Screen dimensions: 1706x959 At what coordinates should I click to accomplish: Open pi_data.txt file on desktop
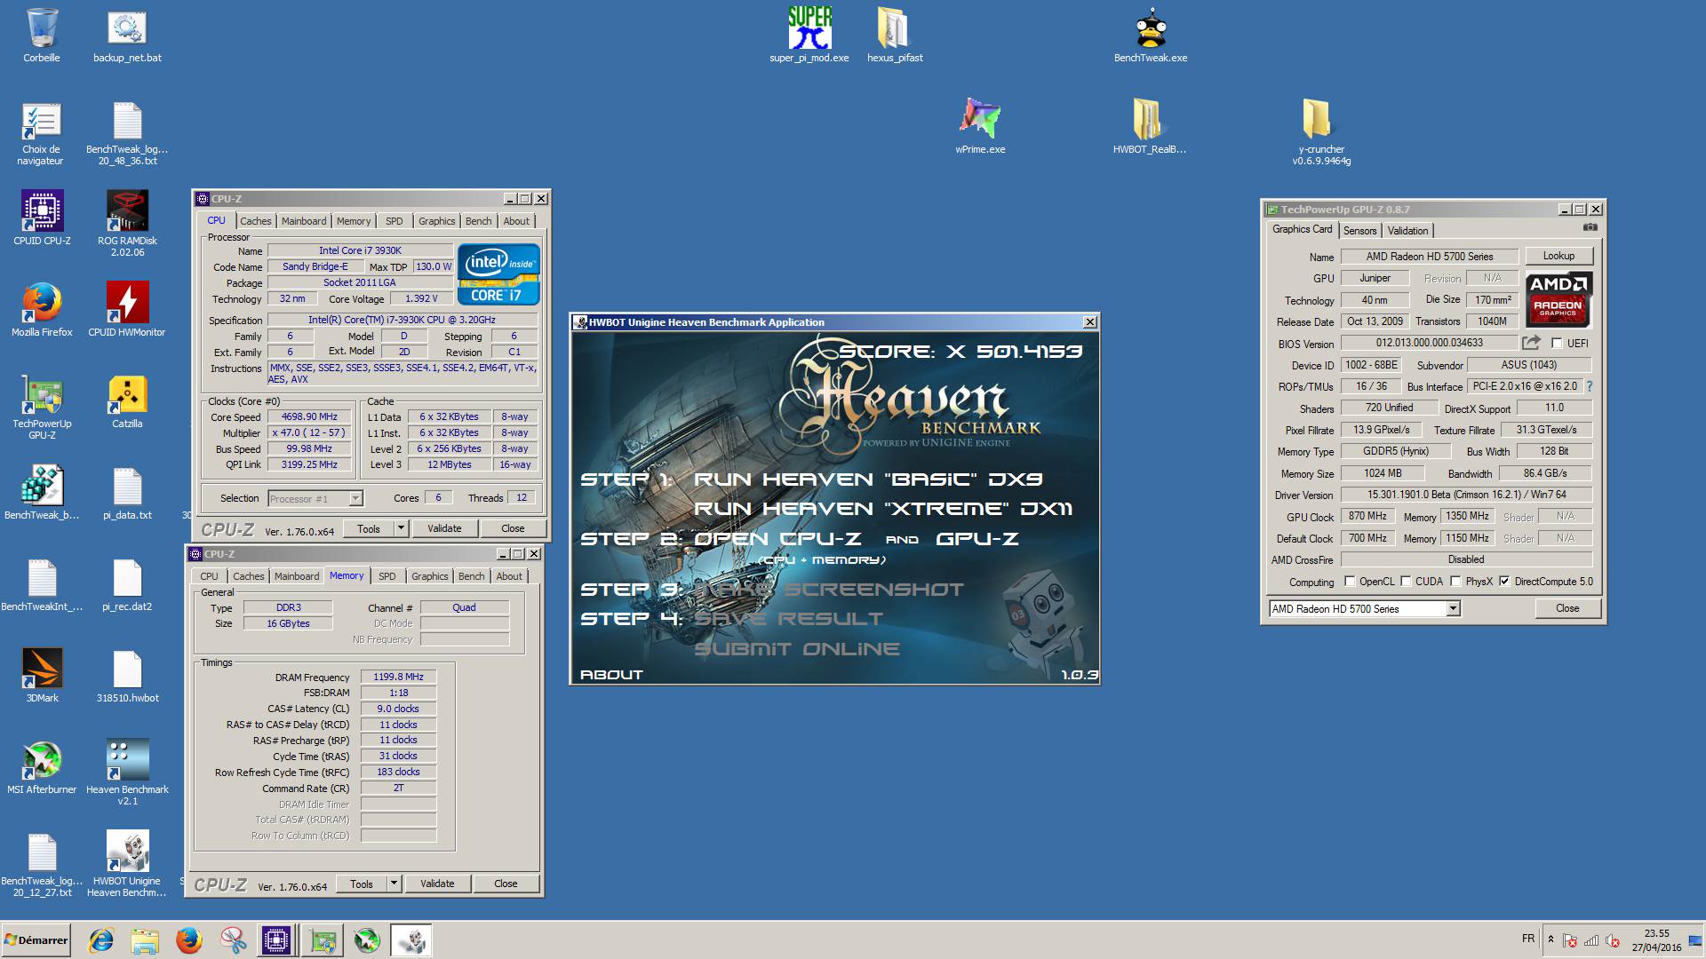tap(127, 491)
